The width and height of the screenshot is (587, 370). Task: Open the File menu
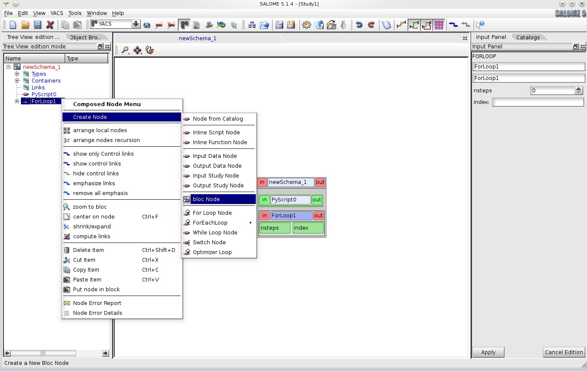pos(8,13)
